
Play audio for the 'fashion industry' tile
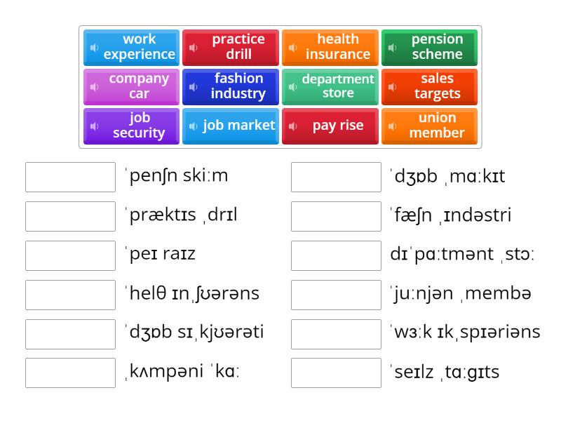pos(194,86)
